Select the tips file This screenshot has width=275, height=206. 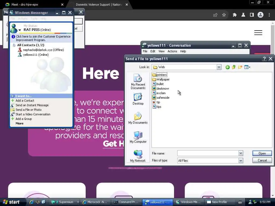(x=157, y=107)
